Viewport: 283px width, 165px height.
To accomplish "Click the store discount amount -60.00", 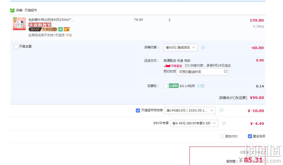I will [x=257, y=48].
